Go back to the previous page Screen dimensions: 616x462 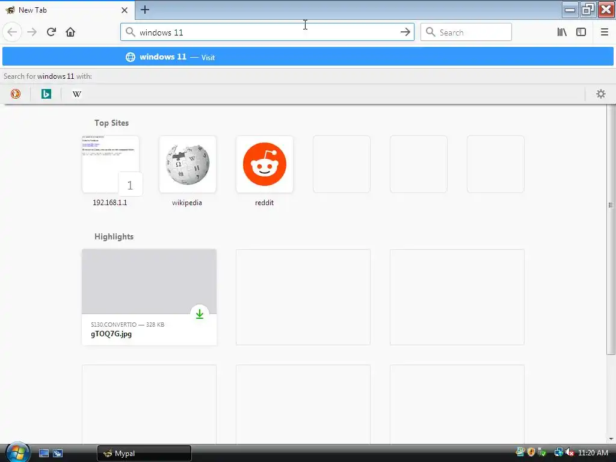coord(12,32)
